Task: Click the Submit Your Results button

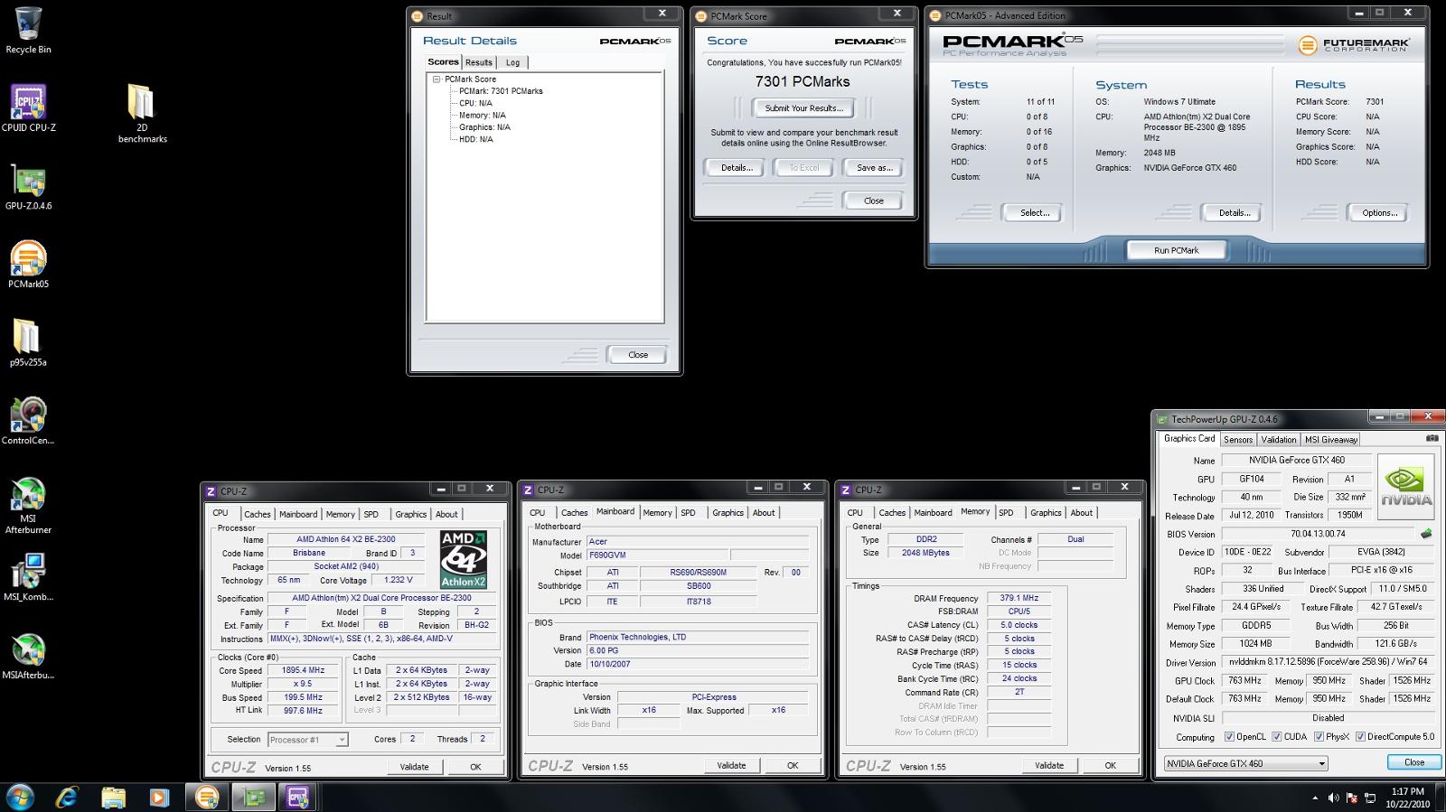Action: [x=804, y=108]
